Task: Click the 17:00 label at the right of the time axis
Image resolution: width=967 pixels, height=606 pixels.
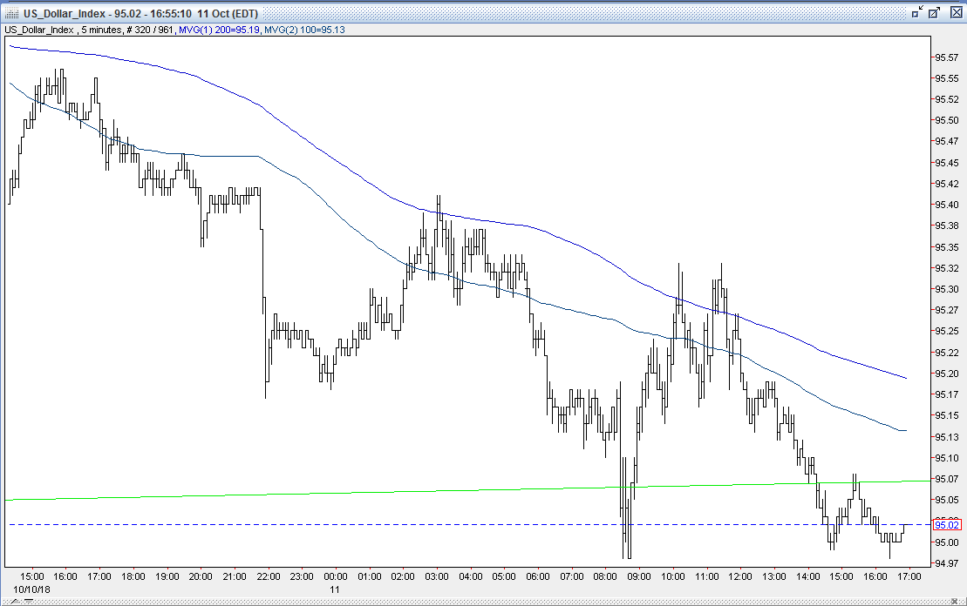Action: pyautogui.click(x=909, y=576)
